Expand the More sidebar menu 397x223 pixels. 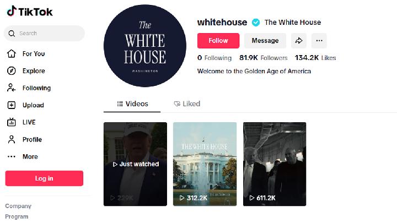(x=30, y=156)
